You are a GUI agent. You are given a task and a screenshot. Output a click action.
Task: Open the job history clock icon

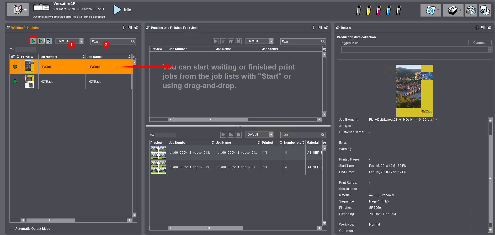point(485,10)
